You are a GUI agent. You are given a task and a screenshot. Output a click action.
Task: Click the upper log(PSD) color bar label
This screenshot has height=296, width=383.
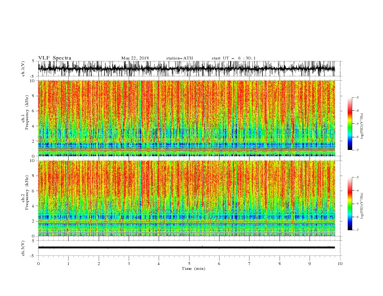pyautogui.click(x=362, y=126)
